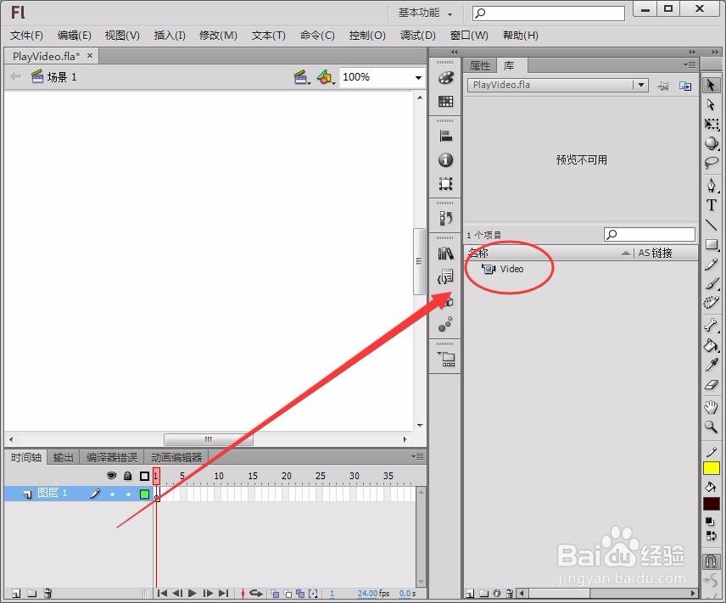Open the Info panel icon

coord(445,159)
